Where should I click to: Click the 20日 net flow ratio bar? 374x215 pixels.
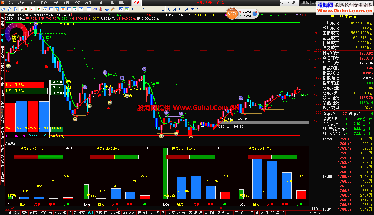(272, 157)
